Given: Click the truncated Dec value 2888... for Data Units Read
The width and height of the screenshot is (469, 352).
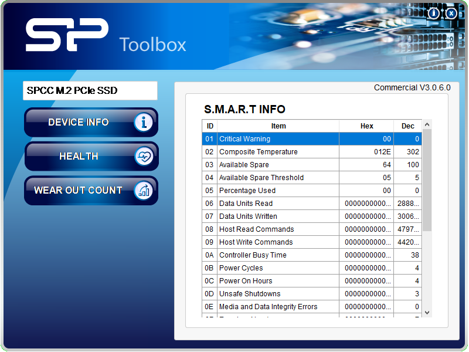Looking at the screenshot, I should [408, 203].
